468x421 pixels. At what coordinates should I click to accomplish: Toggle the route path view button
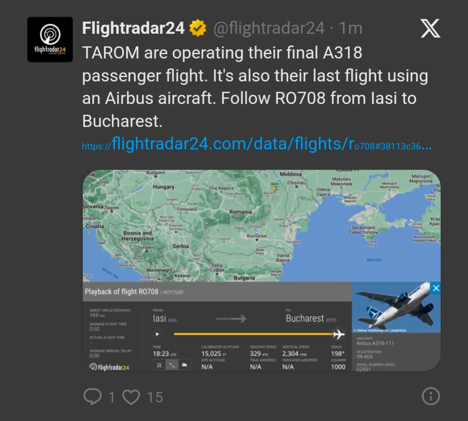coord(172,365)
